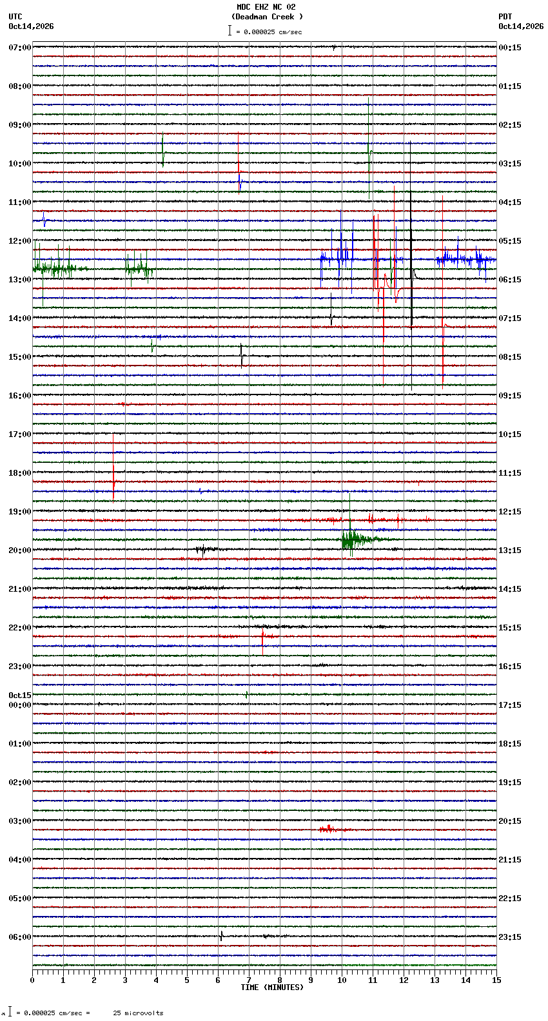This screenshot has height=1021, width=548.
Task: Click the 00:15 PDT time label
Action: coord(510,48)
